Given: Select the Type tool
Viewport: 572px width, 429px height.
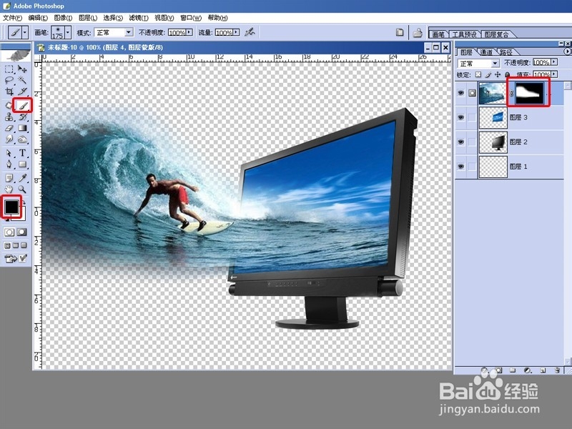Looking at the screenshot, I should pos(21,152).
